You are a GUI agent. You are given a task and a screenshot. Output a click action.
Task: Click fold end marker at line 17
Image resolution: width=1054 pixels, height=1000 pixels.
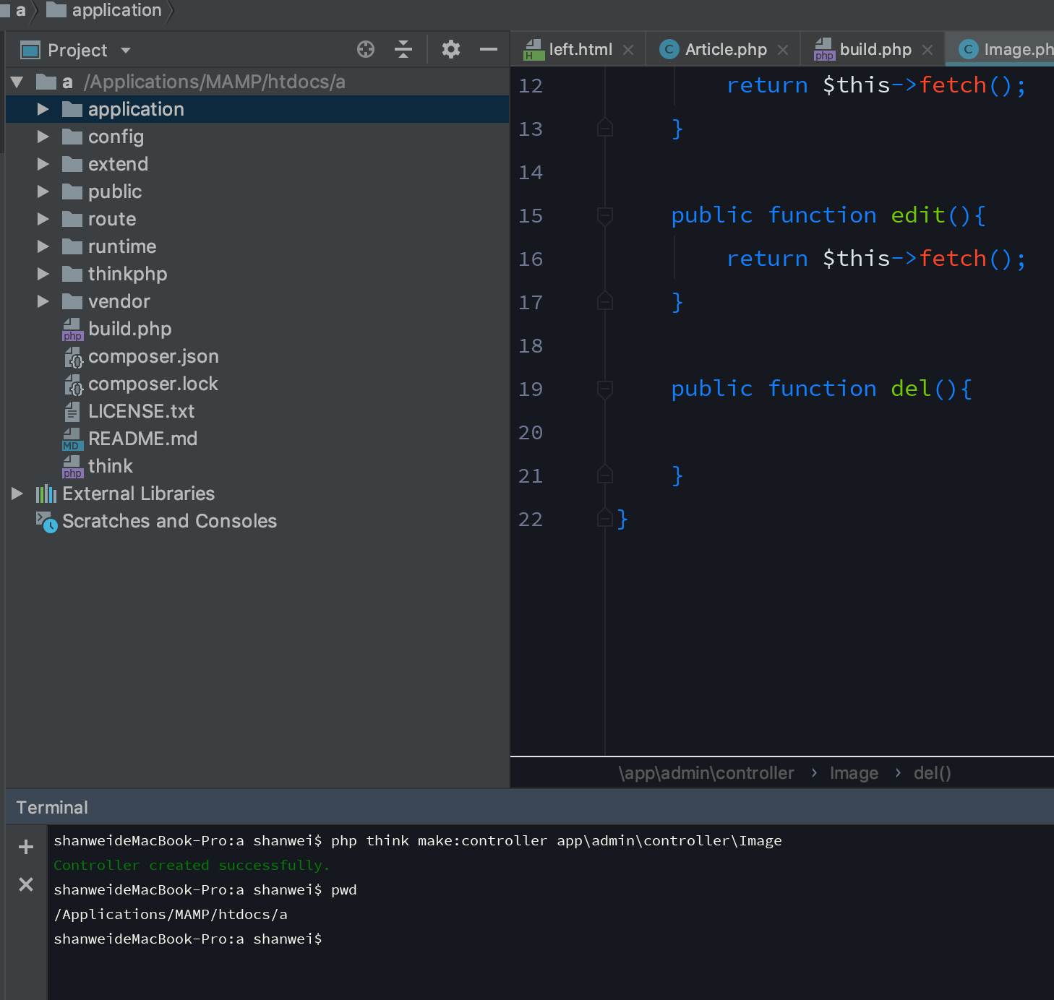[605, 301]
